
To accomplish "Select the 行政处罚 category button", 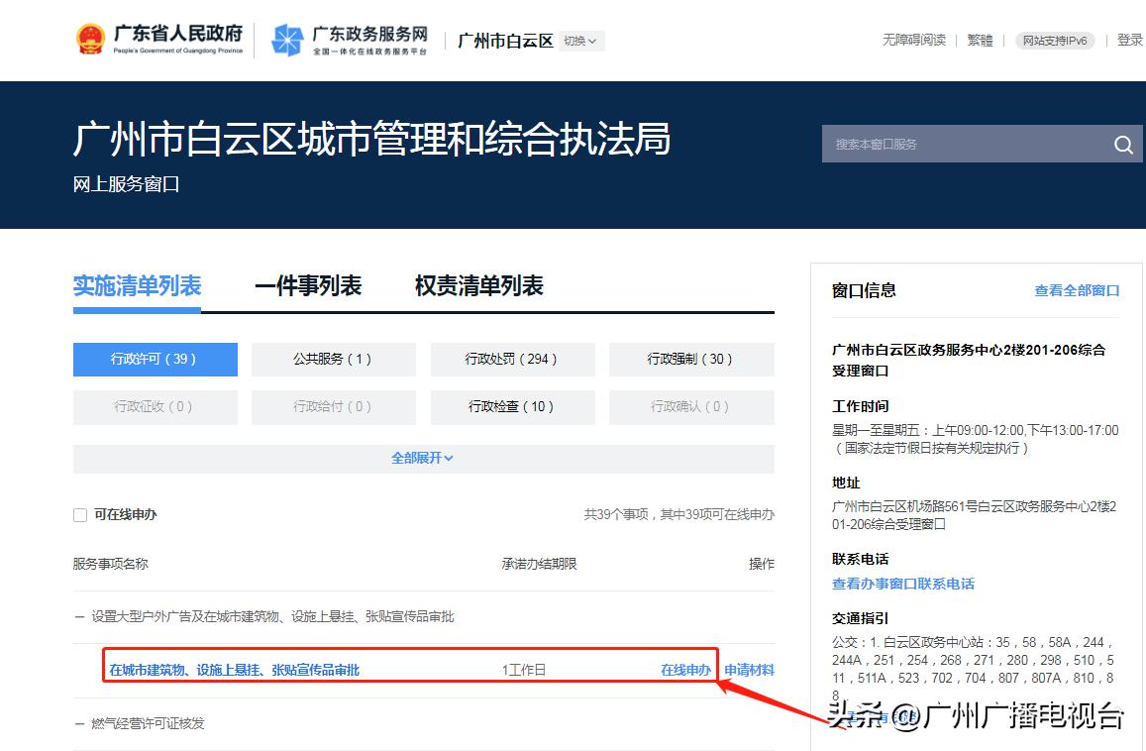I will click(x=512, y=359).
